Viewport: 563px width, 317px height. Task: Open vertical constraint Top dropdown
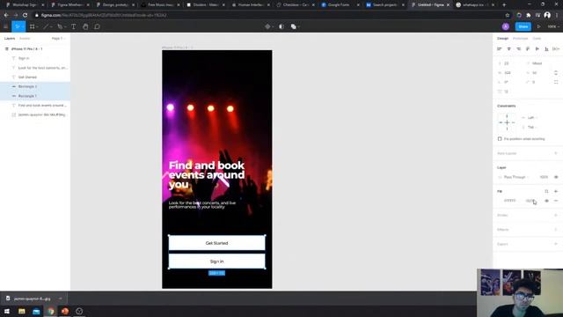(530, 127)
